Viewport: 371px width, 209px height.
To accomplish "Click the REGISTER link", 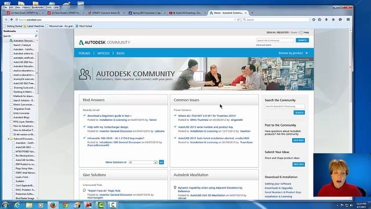I will [283, 33].
